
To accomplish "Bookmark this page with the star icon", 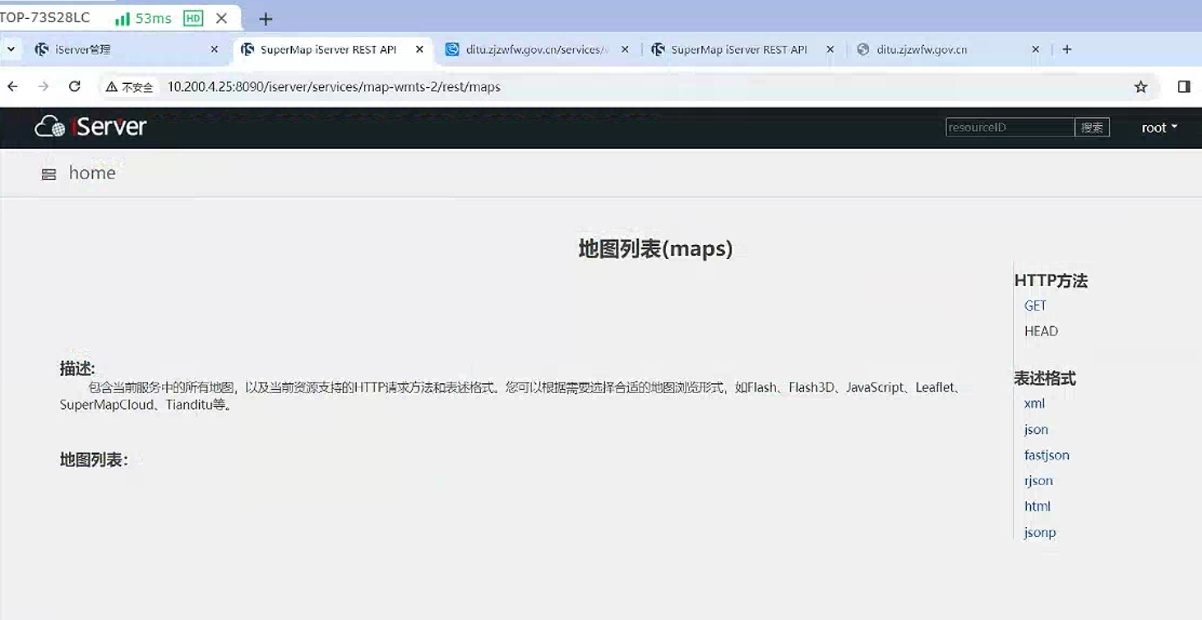I will click(x=1140, y=86).
